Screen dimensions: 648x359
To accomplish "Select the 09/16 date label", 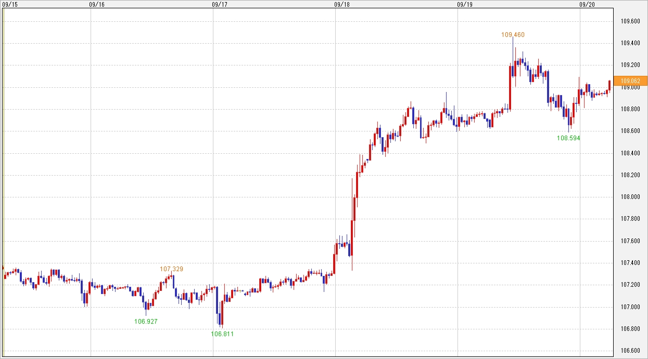I will point(97,4).
